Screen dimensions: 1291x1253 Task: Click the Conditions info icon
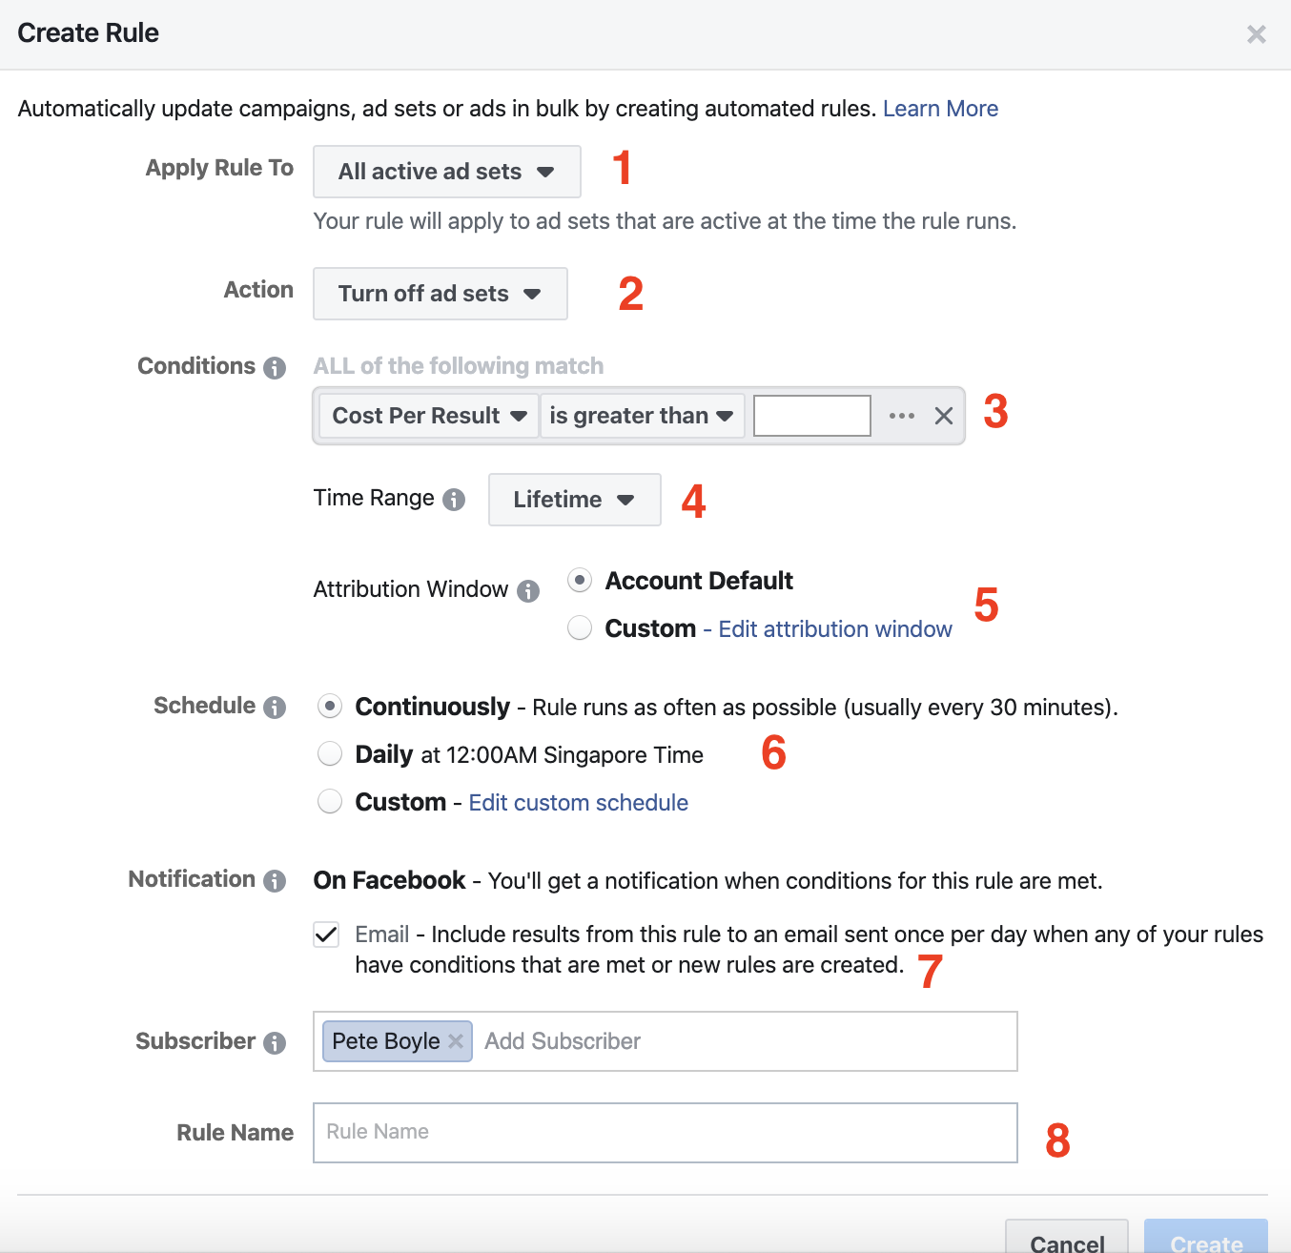click(x=275, y=368)
